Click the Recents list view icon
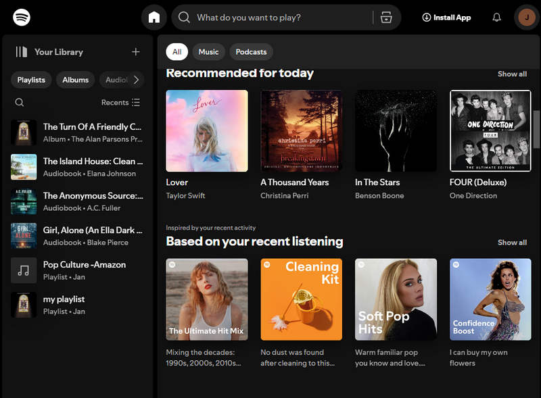This screenshot has height=398, width=541. [136, 103]
